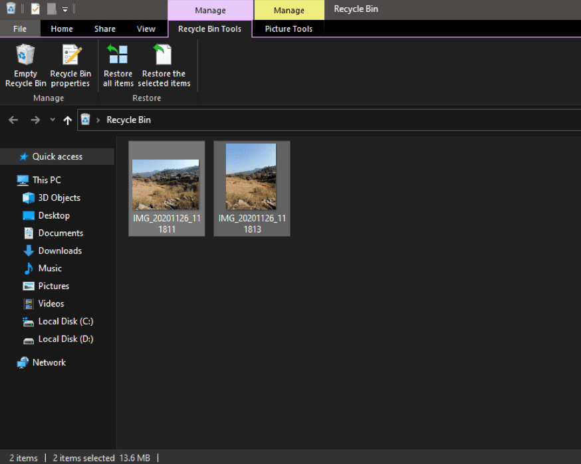Click the Properties icon in the quick access toolbar

pos(35,9)
